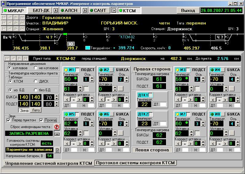Increase the Уставка value for sensor И1

[x=80, y=87]
